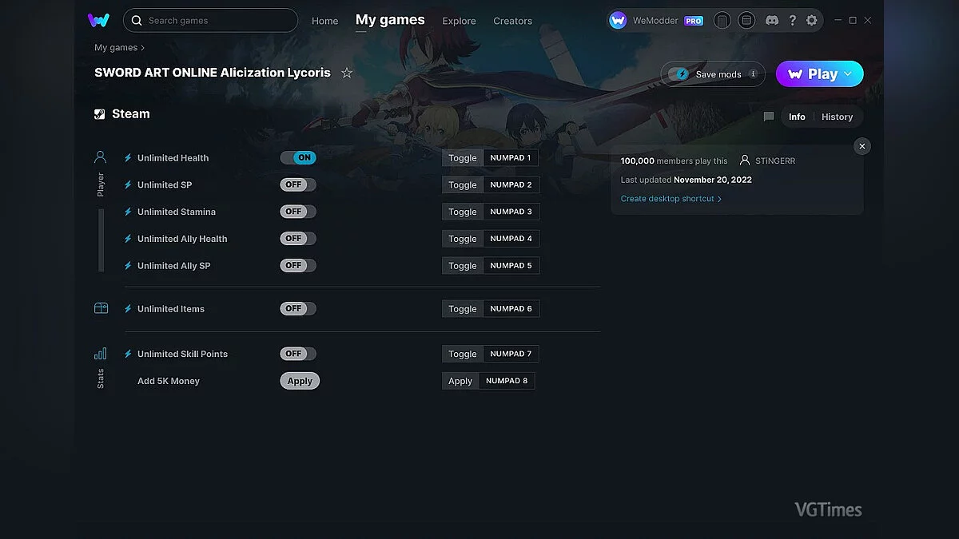This screenshot has width=959, height=539.
Task: Apply the Add 5K Money cheat
Action: [300, 381]
